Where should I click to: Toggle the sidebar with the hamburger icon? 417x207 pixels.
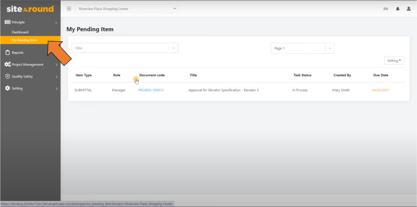pyautogui.click(x=69, y=8)
